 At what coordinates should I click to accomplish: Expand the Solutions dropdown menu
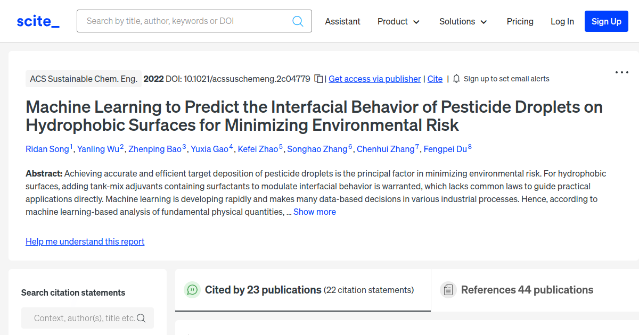(463, 21)
